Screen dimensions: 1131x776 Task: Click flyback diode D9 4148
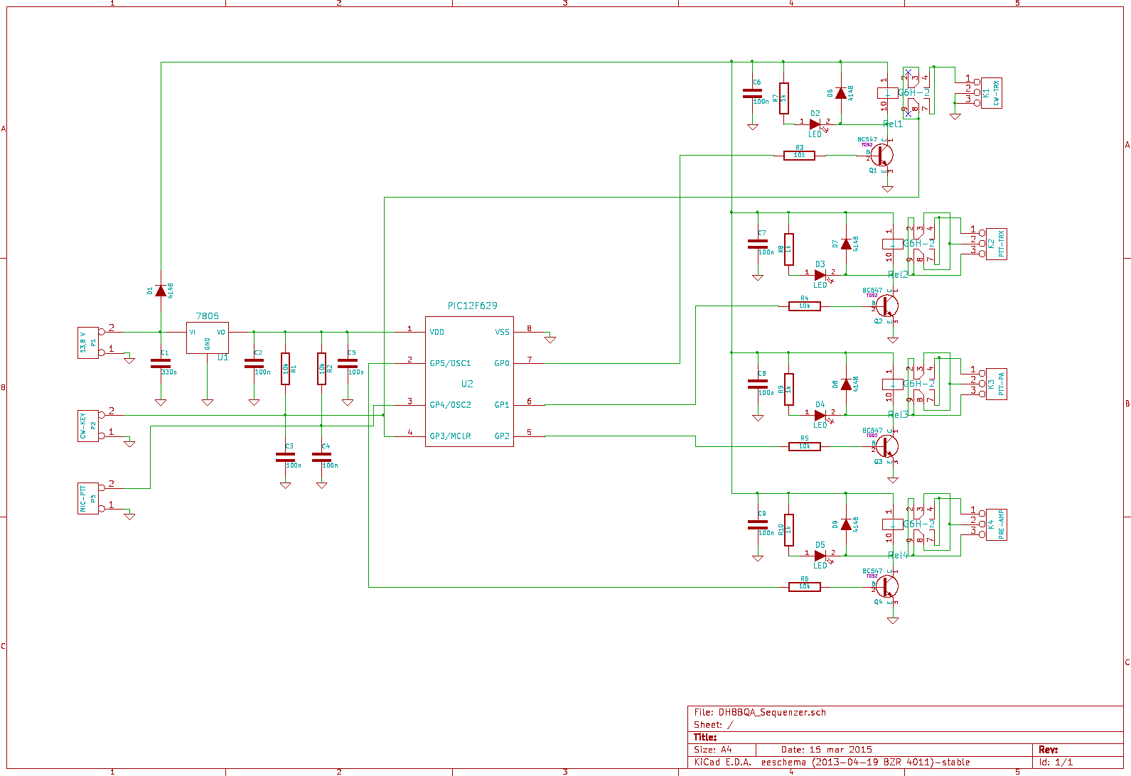click(846, 524)
